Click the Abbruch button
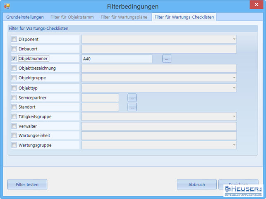Viewport: 266px width, 199px height. pyautogui.click(x=197, y=185)
